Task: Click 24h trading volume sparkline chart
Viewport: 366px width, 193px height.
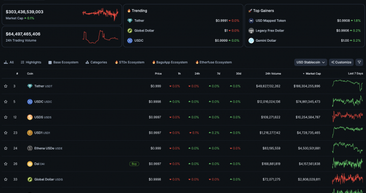Action: pyautogui.click(x=100, y=37)
